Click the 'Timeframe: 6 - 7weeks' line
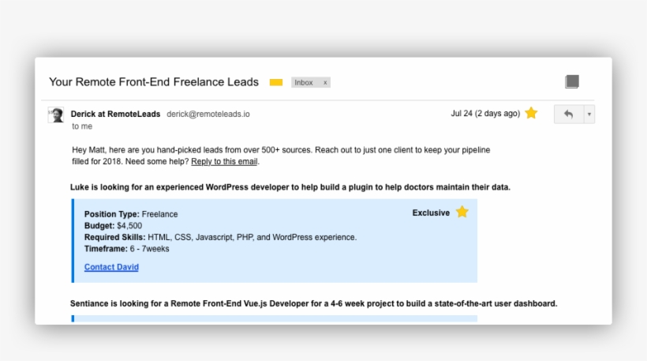 coord(127,249)
